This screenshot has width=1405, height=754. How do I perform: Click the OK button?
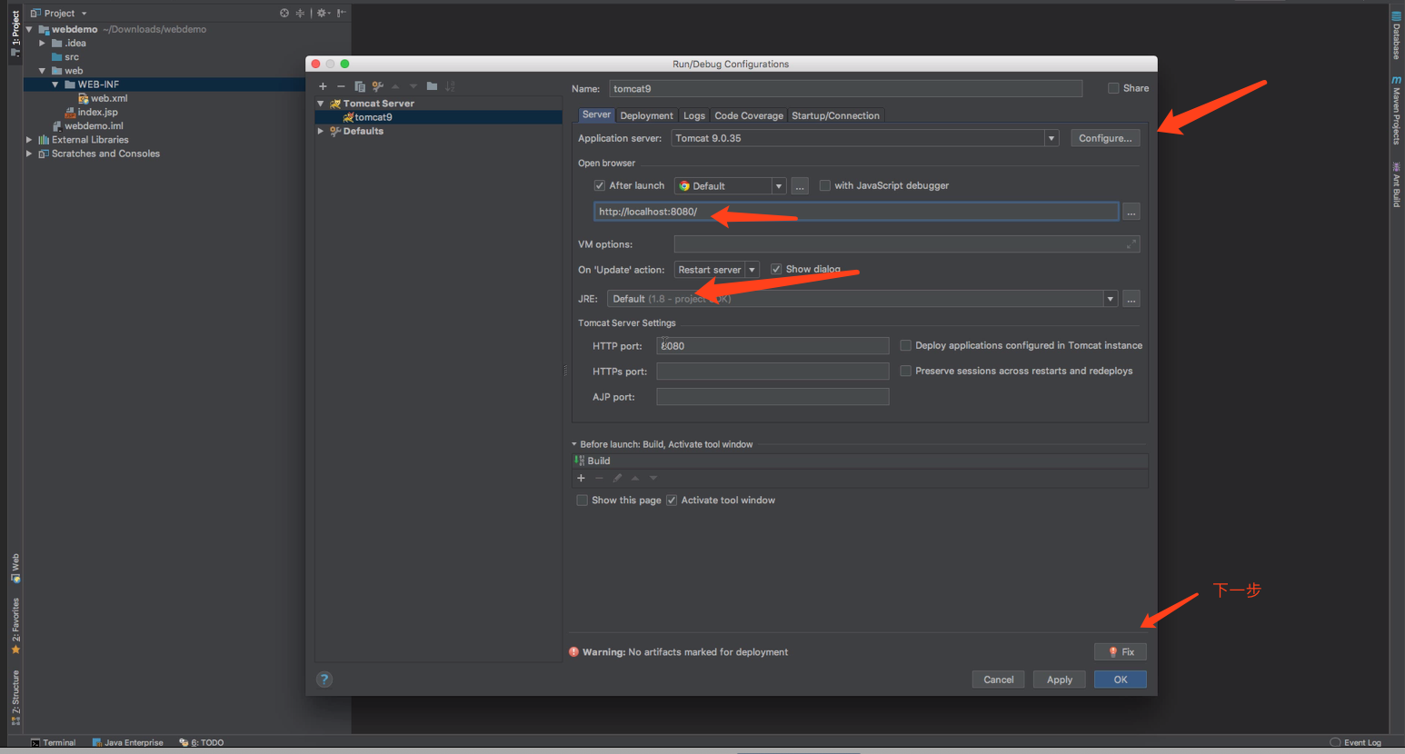1121,680
